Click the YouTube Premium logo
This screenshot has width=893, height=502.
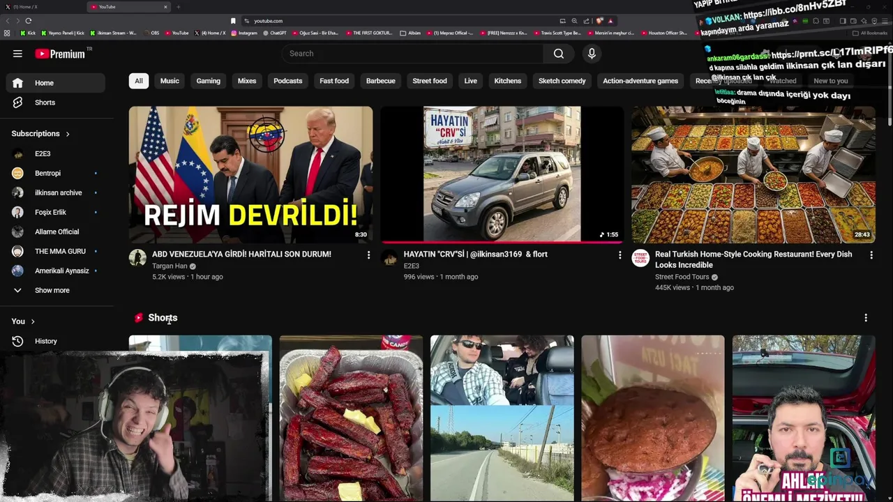coord(61,54)
